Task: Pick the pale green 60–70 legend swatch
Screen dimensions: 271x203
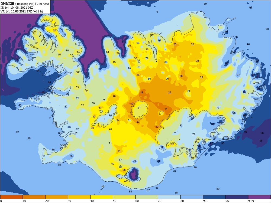Action: (147, 197)
